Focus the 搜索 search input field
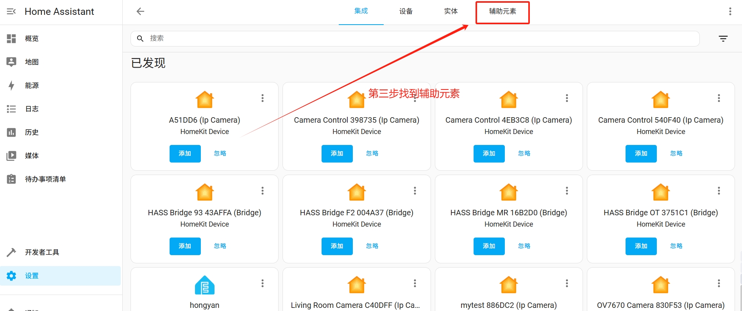 [x=415, y=38]
